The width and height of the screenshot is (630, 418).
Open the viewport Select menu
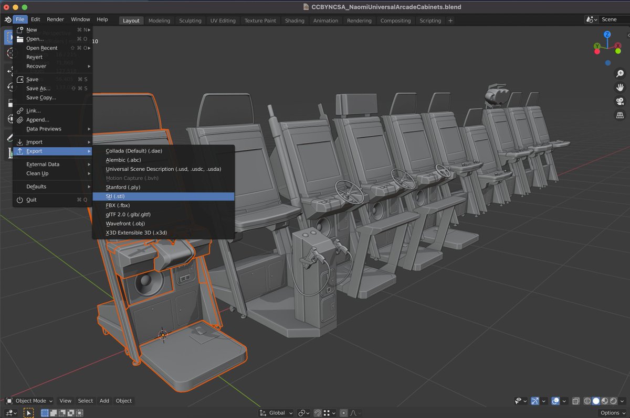(85, 401)
